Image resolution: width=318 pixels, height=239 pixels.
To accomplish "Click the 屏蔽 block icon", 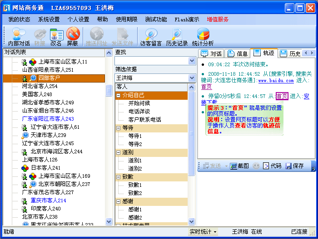I will [72, 36].
